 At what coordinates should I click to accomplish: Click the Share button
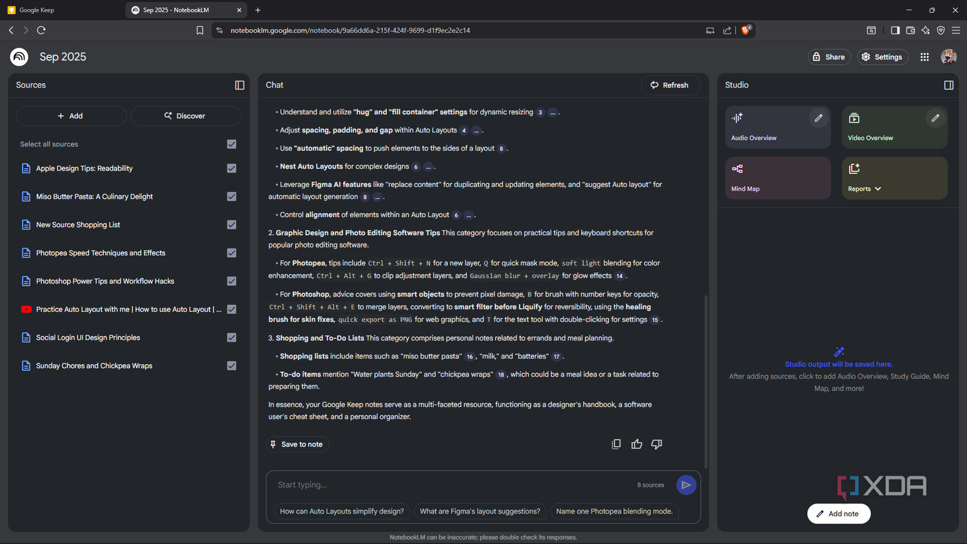click(x=829, y=57)
